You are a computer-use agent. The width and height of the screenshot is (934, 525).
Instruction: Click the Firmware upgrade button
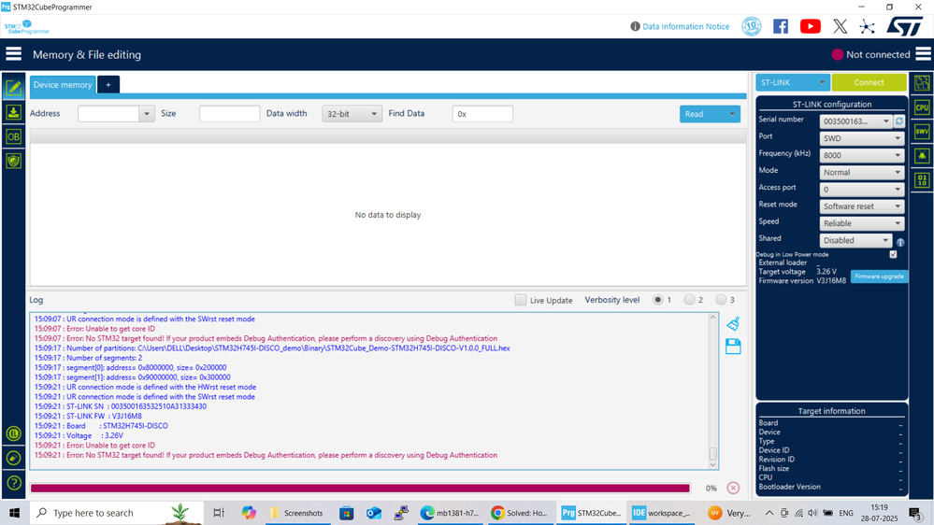[879, 277]
